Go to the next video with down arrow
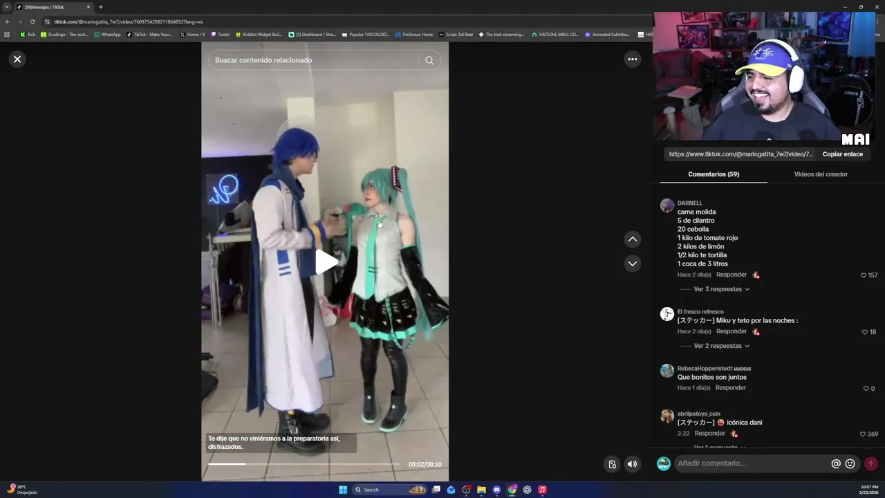 (x=632, y=264)
